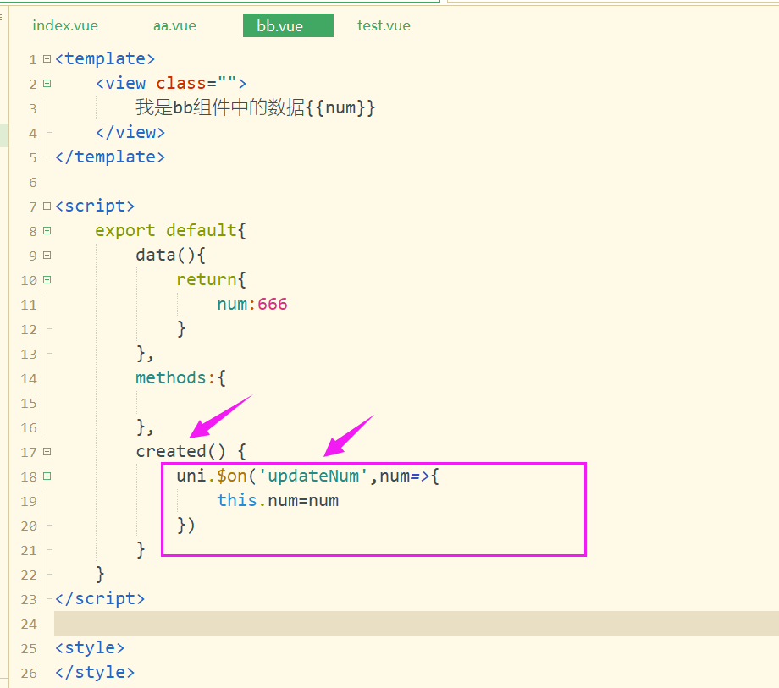Viewport: 779px width, 688px height.
Task: Collapse the view tag fold on line 2
Action: tap(47, 84)
